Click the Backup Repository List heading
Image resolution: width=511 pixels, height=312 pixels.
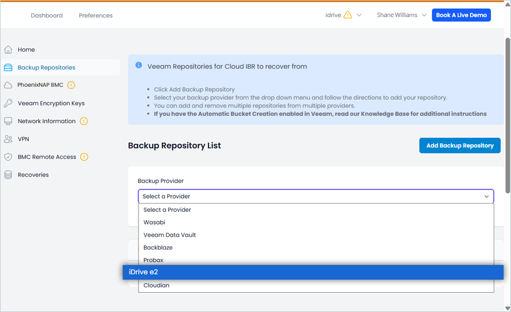pyautogui.click(x=174, y=146)
